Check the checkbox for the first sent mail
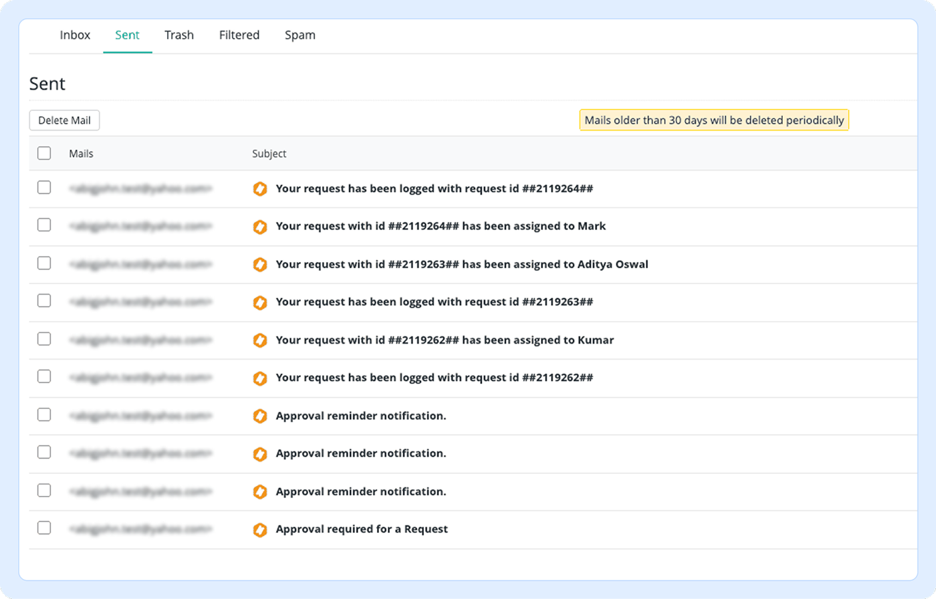The image size is (936, 599). tap(43, 188)
